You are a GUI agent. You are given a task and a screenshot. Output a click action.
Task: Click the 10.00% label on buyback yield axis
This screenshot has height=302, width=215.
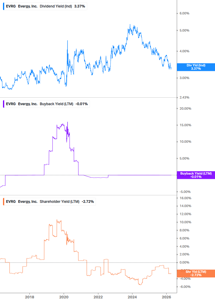[185, 142]
